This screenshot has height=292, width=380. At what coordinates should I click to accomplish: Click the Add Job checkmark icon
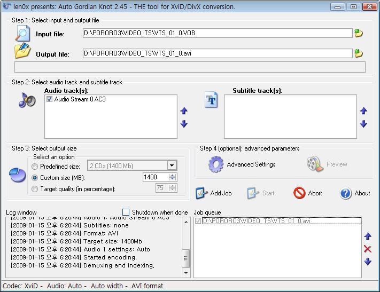click(201, 193)
